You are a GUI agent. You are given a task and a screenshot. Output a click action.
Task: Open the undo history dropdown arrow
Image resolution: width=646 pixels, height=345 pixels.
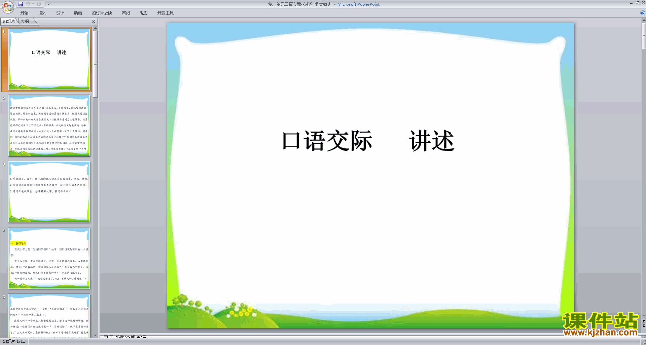coord(33,4)
